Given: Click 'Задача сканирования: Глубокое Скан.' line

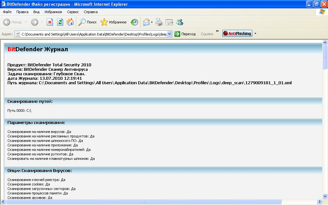Looking at the screenshot, I should click(46, 74).
